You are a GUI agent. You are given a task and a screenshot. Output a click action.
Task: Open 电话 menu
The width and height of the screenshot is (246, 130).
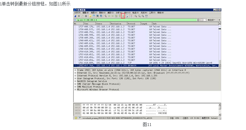[136, 13]
